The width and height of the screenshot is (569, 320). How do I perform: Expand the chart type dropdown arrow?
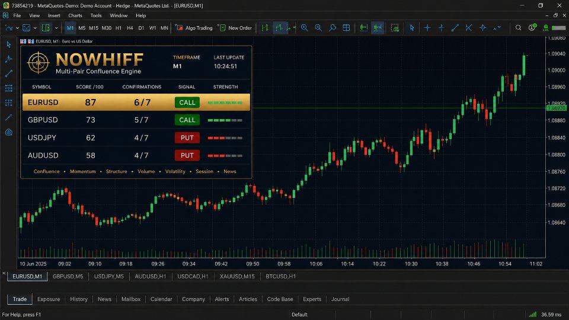coord(17,28)
